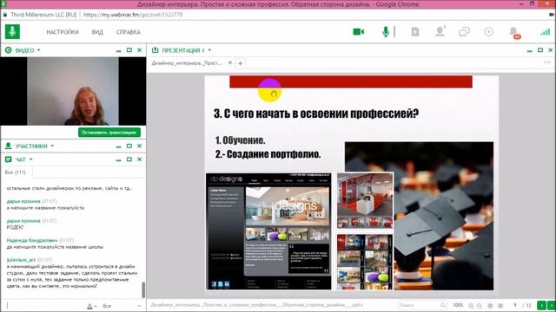The image size is (556, 312).
Task: Expand the ПРЕЗЕНТАЦИЯ 1 panel dropdown
Action: pyautogui.click(x=209, y=50)
